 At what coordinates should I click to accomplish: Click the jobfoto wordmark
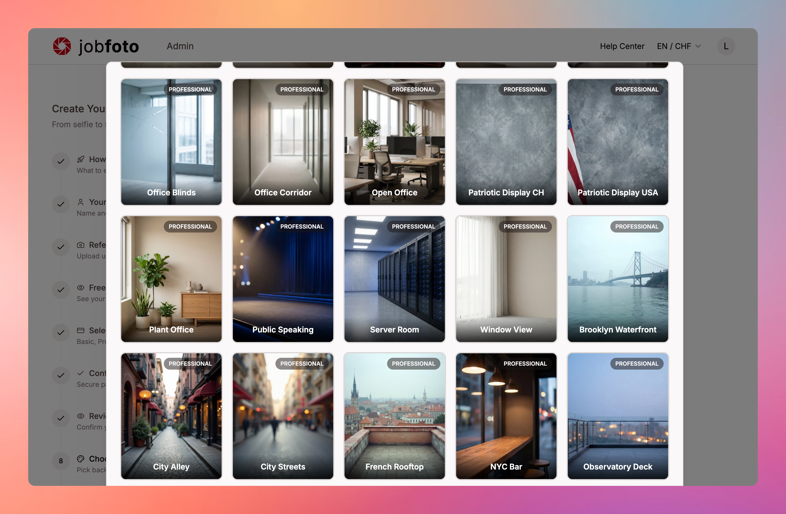pos(109,46)
